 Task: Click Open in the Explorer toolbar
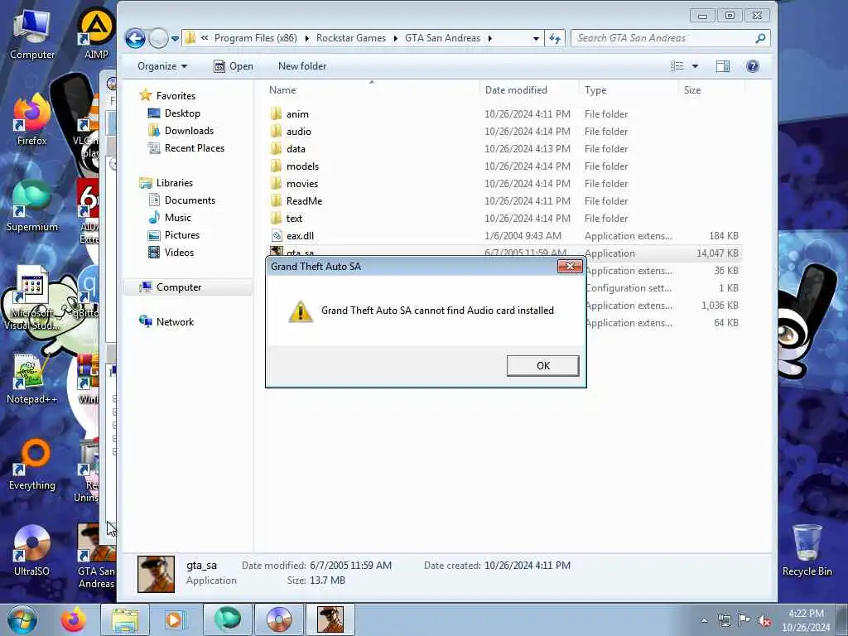coord(233,66)
